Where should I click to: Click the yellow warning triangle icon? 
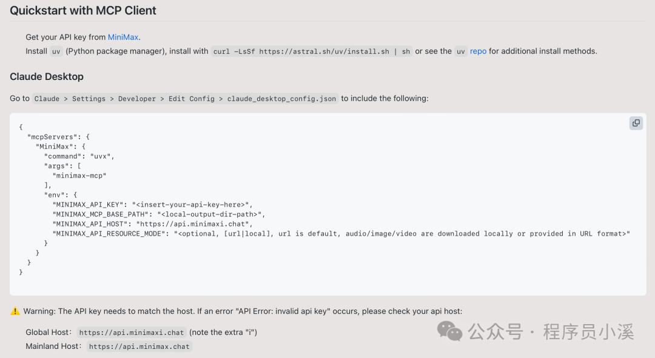tap(15, 311)
